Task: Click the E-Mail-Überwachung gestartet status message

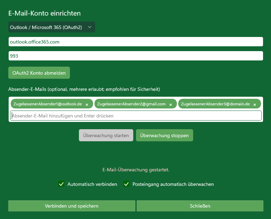Action: coord(136,170)
